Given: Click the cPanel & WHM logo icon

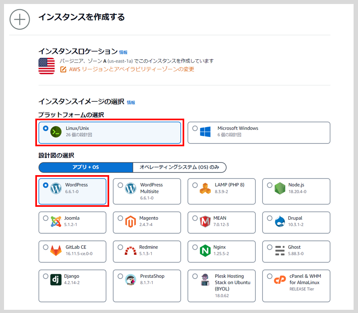Looking at the screenshot, I should point(280,280).
